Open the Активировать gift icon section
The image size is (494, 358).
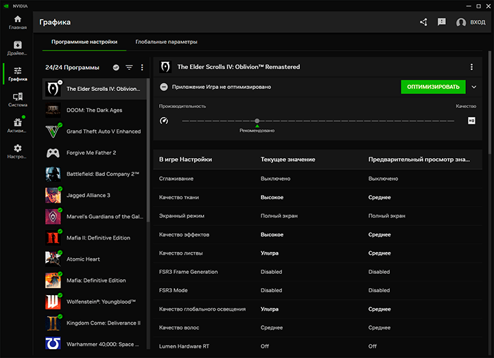18,125
